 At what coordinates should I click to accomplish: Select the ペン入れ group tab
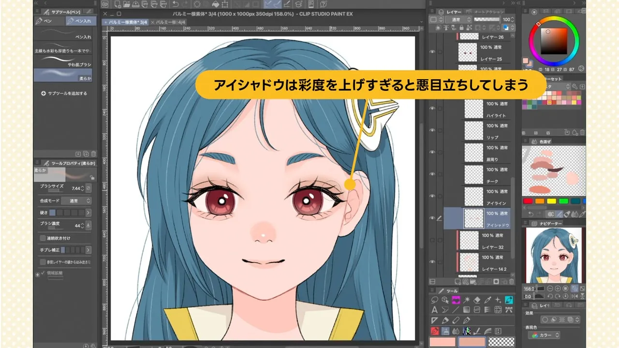click(x=81, y=21)
